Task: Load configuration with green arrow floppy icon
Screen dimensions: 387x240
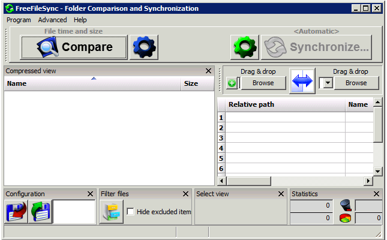Action: point(40,212)
